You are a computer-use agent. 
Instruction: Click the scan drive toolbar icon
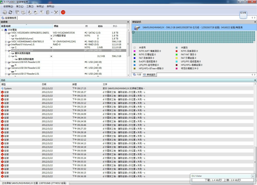23,12
